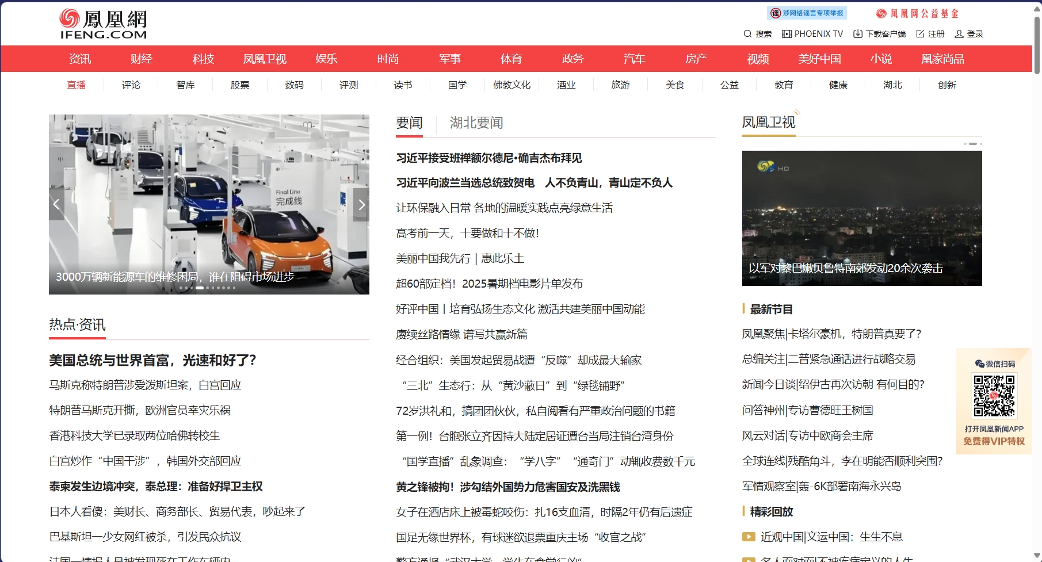This screenshot has width=1042, height=562.
Task: Open search via the magnifier icon
Action: coord(747,34)
